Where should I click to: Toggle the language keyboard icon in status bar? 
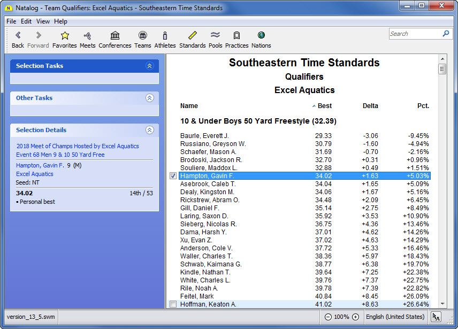pos(436,317)
